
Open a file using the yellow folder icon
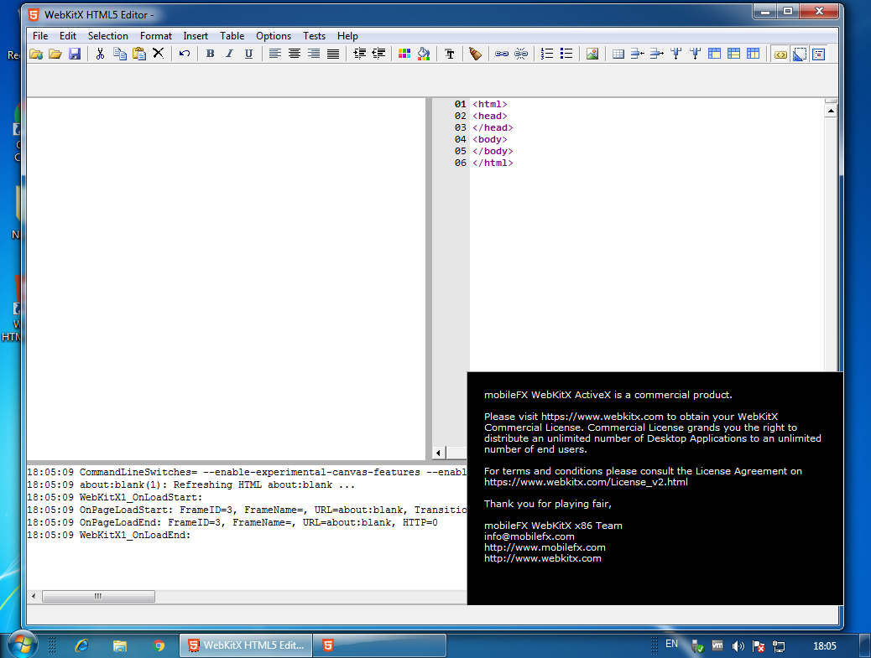click(x=55, y=54)
